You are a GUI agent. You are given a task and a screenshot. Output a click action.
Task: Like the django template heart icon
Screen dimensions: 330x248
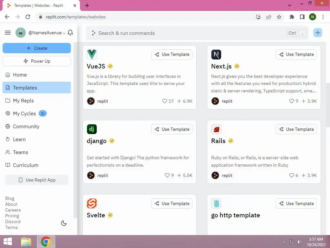[x=167, y=175]
